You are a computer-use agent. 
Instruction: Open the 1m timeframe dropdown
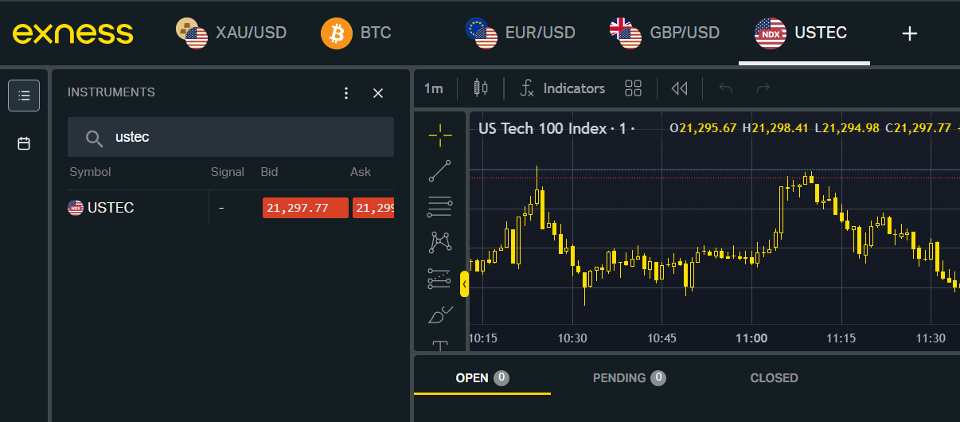tap(433, 88)
